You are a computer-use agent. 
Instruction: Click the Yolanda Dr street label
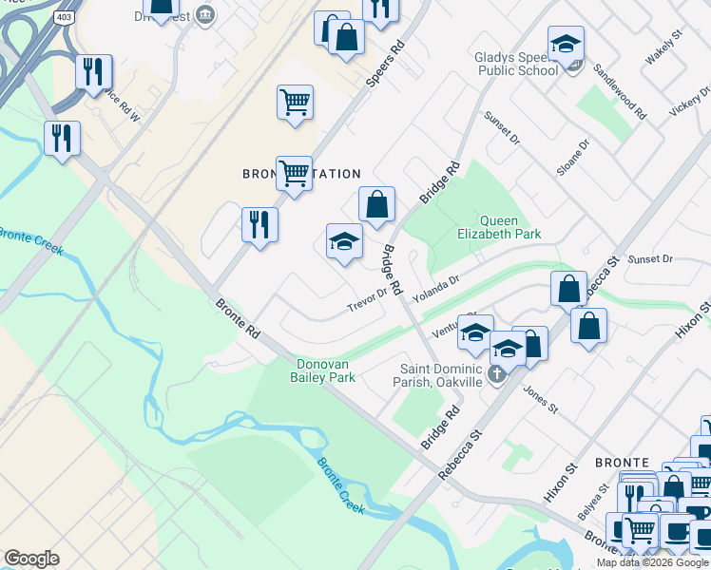point(435,290)
